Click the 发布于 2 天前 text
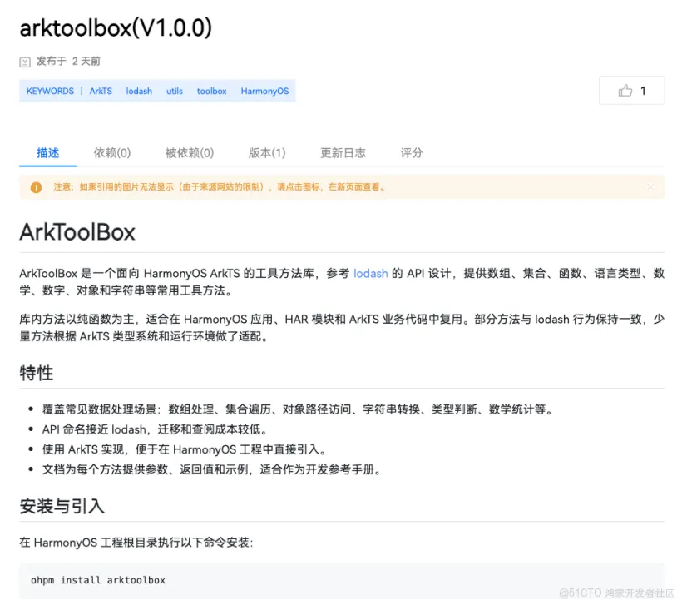The height and width of the screenshot is (605, 682). (68, 61)
